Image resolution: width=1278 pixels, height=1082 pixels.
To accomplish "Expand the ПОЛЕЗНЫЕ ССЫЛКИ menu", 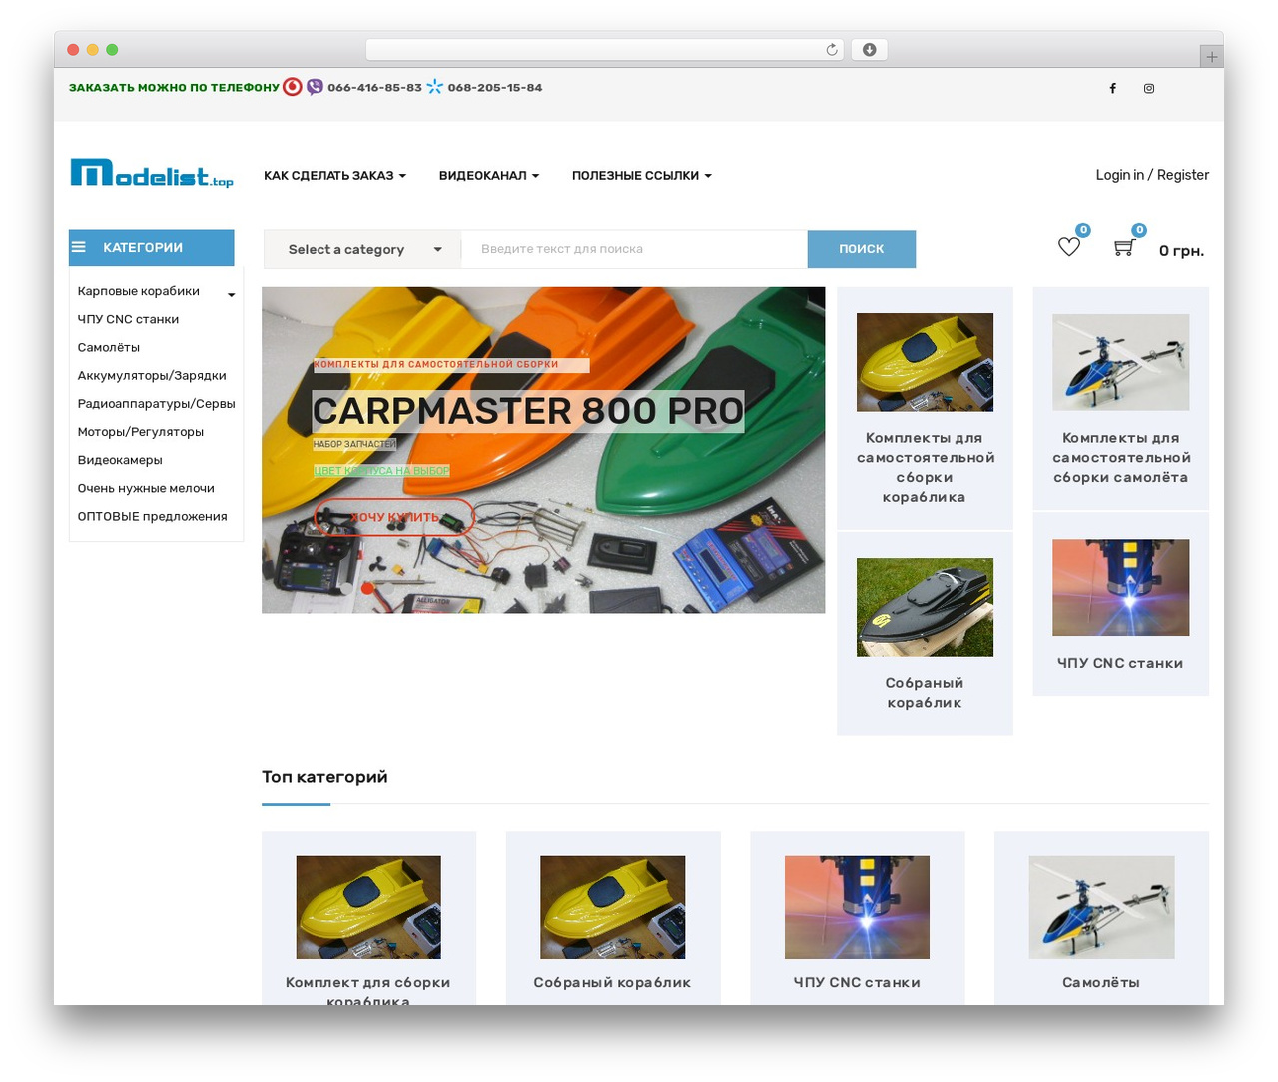I will tap(642, 175).
